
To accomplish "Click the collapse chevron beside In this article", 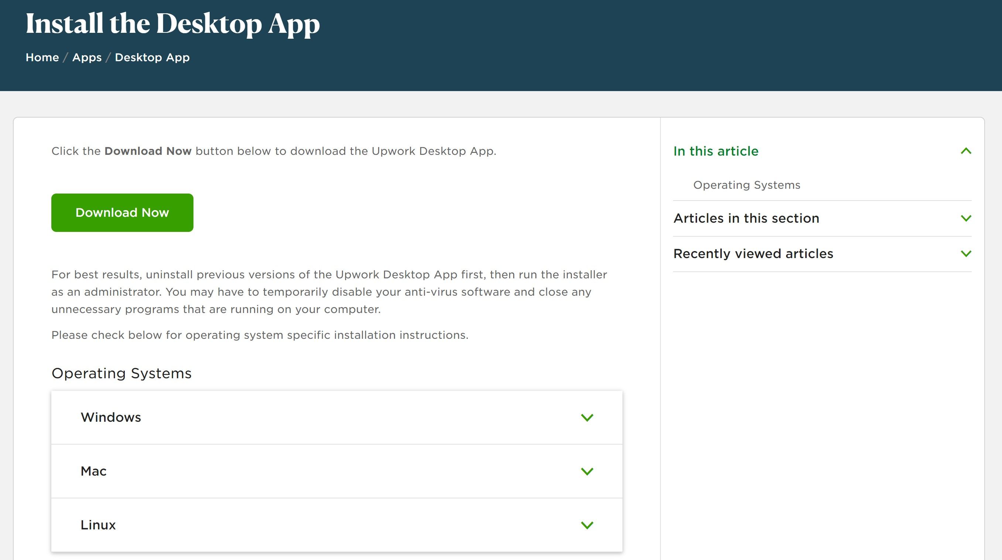I will [x=965, y=151].
